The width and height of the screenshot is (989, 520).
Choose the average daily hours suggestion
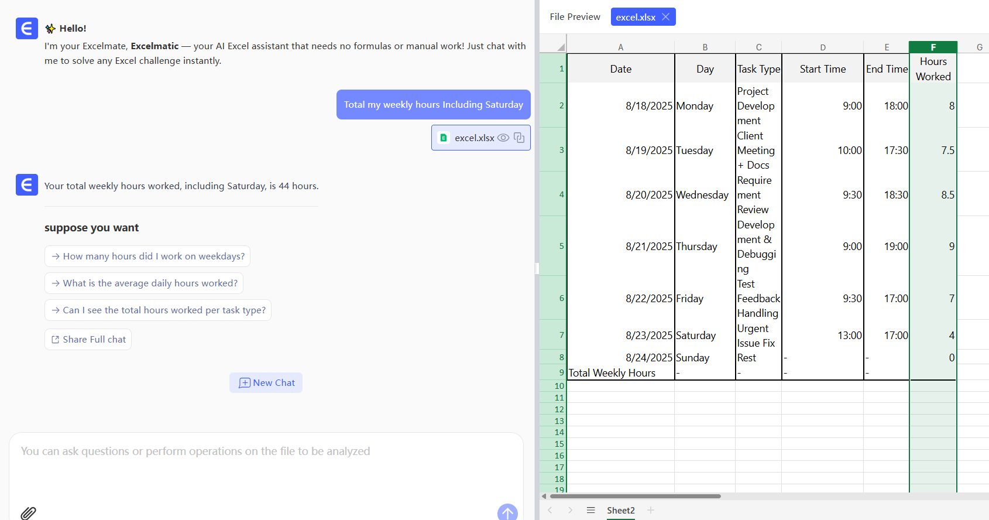pos(144,283)
